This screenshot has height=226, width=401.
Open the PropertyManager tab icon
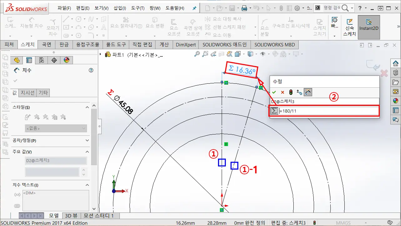[x=29, y=60]
